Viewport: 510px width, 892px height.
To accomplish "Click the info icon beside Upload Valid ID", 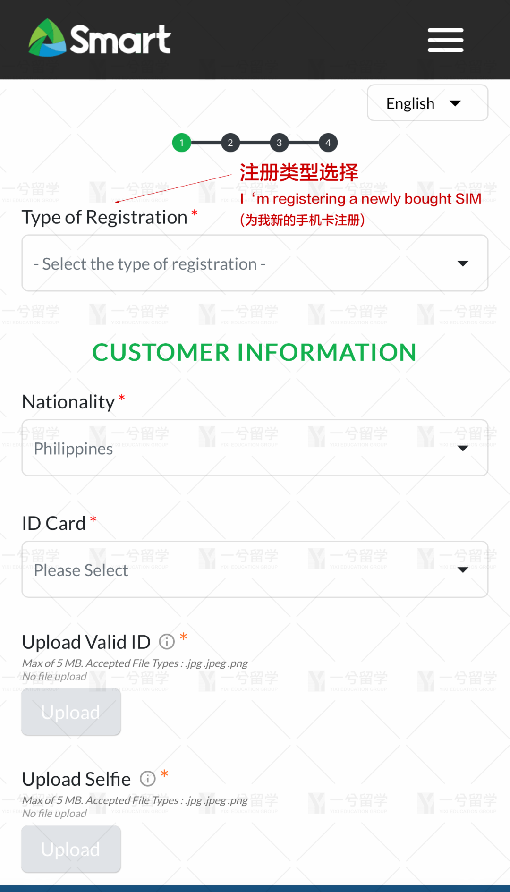I will (167, 642).
